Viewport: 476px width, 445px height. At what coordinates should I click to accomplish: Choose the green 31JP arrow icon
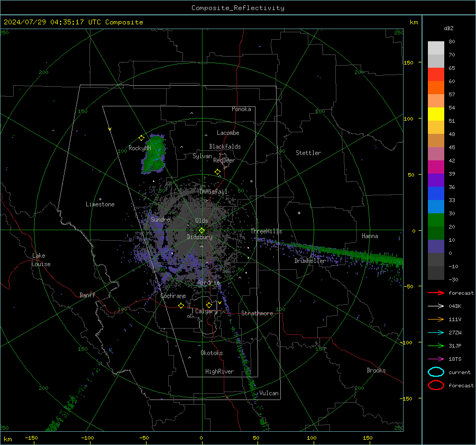pyautogui.click(x=436, y=346)
